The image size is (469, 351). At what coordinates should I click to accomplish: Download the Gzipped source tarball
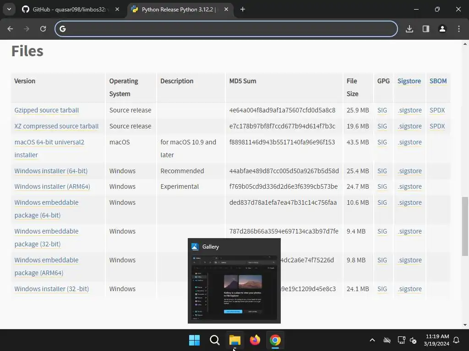47,110
